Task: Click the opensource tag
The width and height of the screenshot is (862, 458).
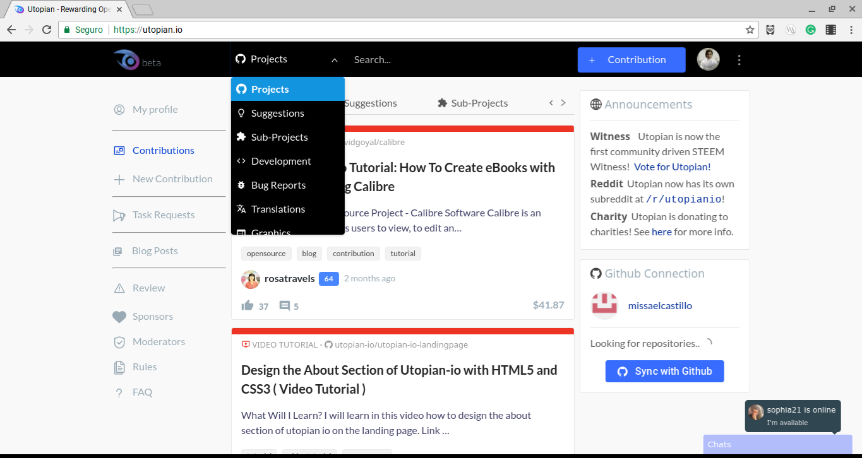Action: click(266, 254)
